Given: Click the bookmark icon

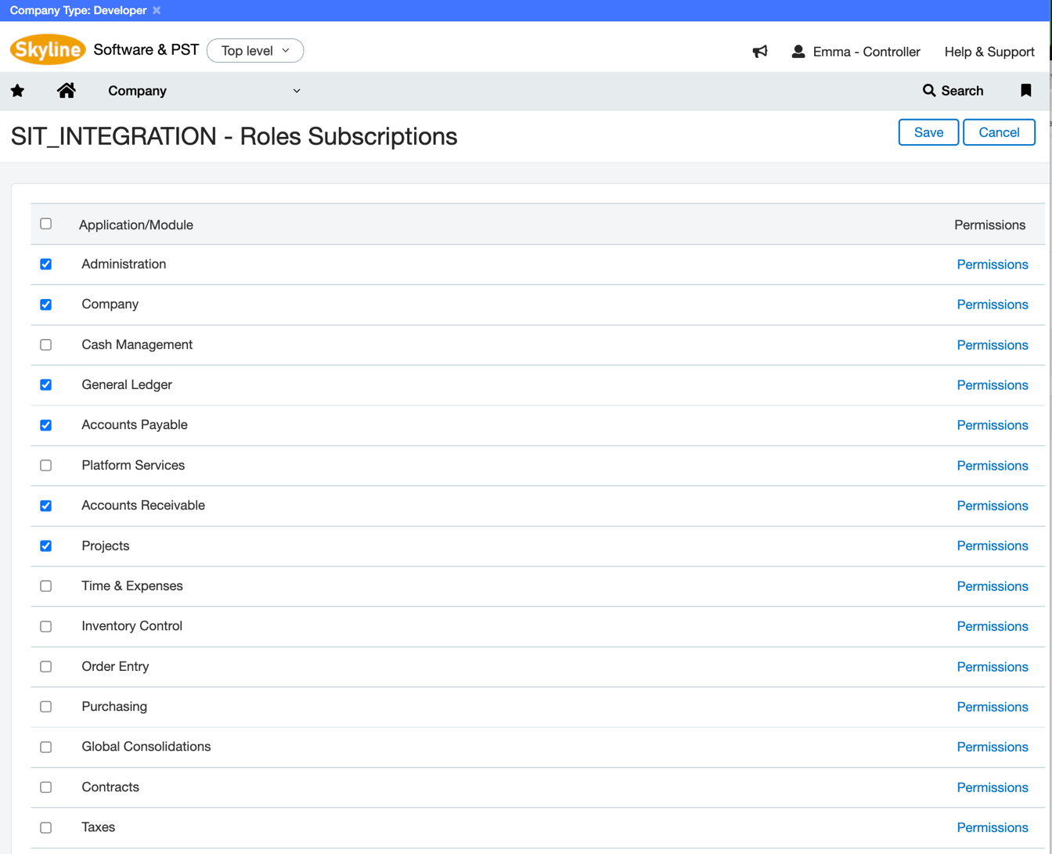Looking at the screenshot, I should (x=1025, y=91).
